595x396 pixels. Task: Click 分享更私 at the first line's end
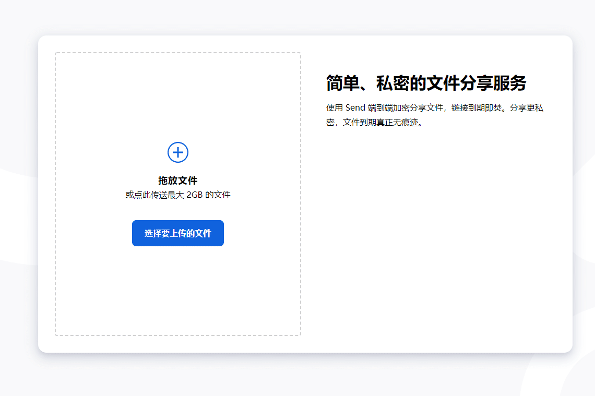[527, 108]
